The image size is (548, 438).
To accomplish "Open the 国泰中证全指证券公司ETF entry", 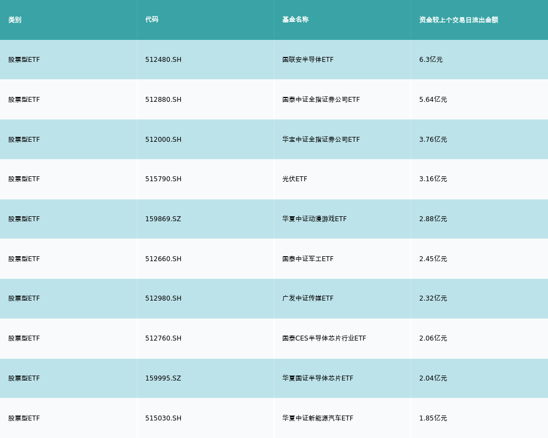I will click(x=321, y=100).
